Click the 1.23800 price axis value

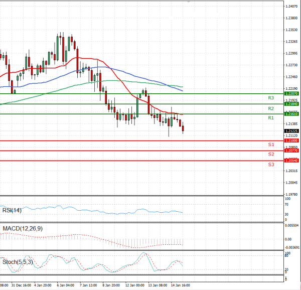(291, 18)
